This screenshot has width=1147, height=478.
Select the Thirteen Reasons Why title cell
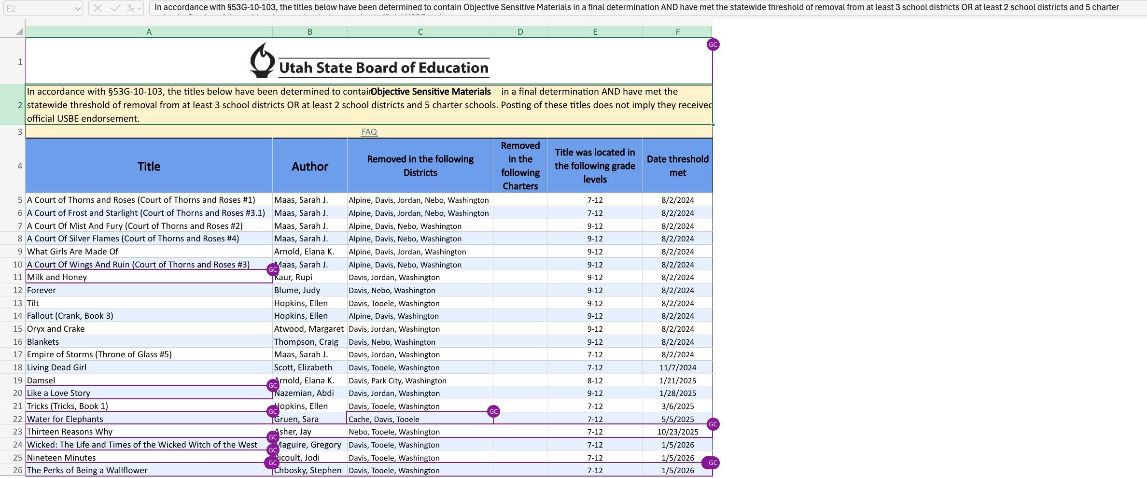[x=145, y=432]
